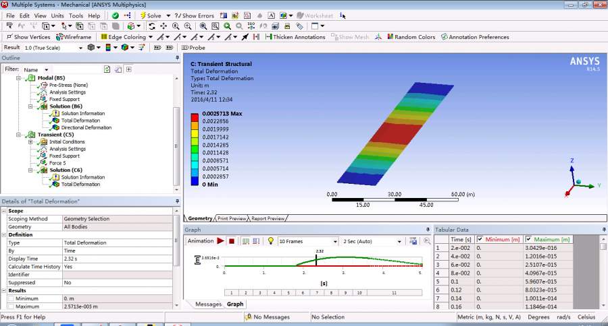
Task: Click the Random Colors button
Action: (x=411, y=37)
